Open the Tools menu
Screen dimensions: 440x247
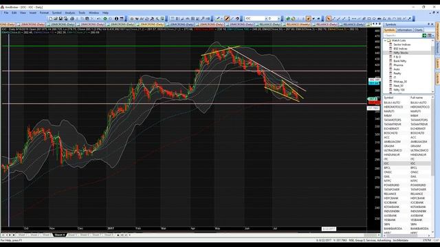[82, 12]
